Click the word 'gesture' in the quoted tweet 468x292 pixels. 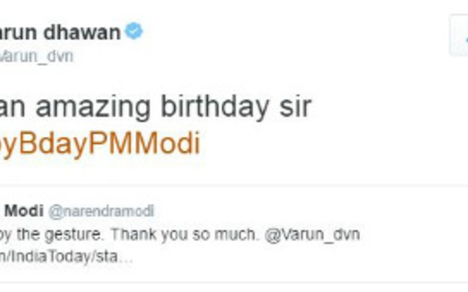pyautogui.click(x=74, y=235)
